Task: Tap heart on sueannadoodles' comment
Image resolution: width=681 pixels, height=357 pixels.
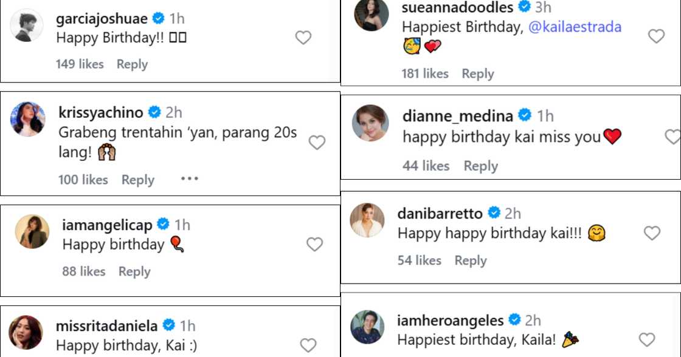Action: pos(656,36)
